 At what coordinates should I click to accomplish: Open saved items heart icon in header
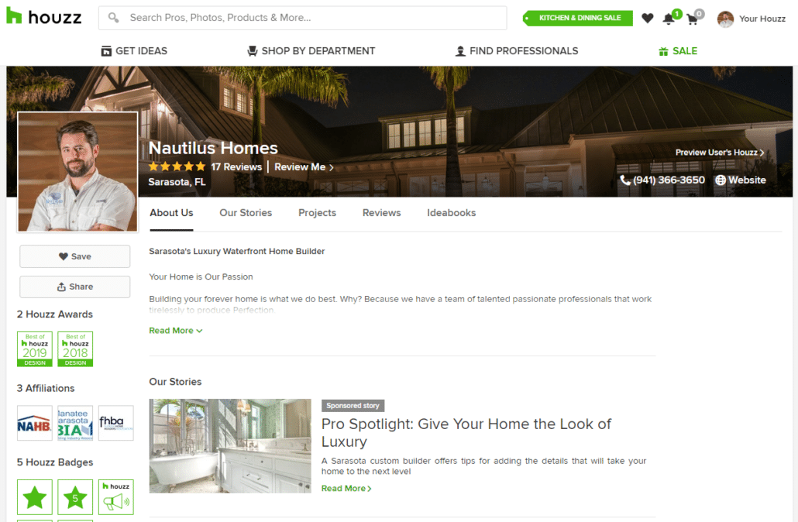(648, 19)
